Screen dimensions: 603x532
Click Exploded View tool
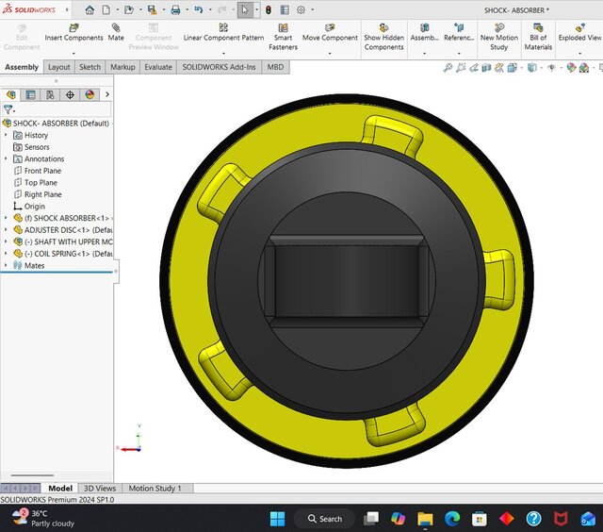pos(579,33)
